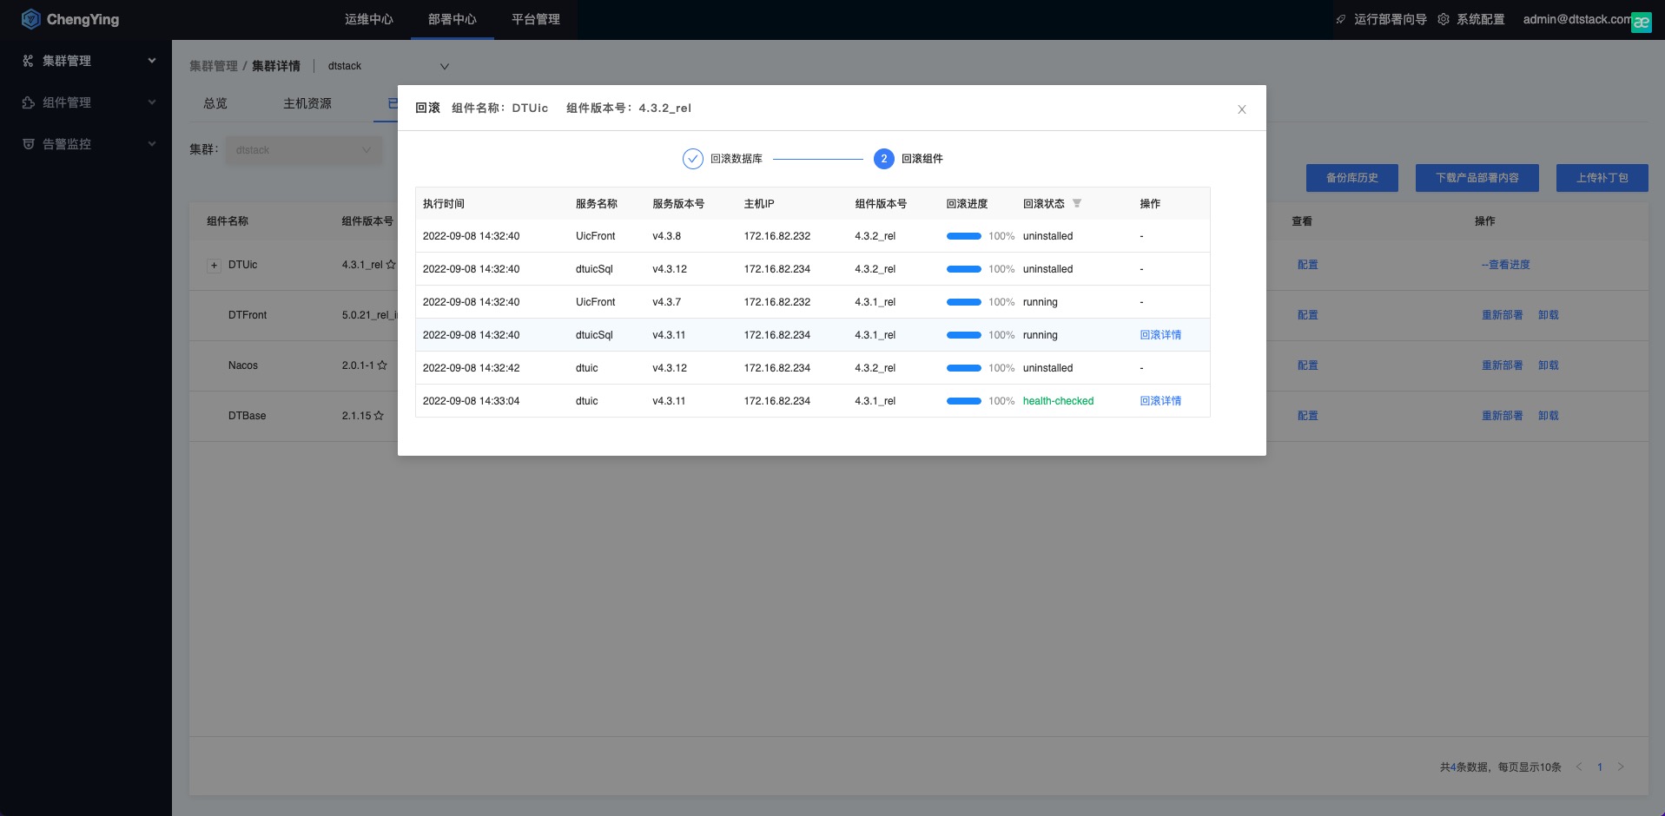
Task: Open the dtstack cluster breadcrumb dropdown
Action: 388,66
